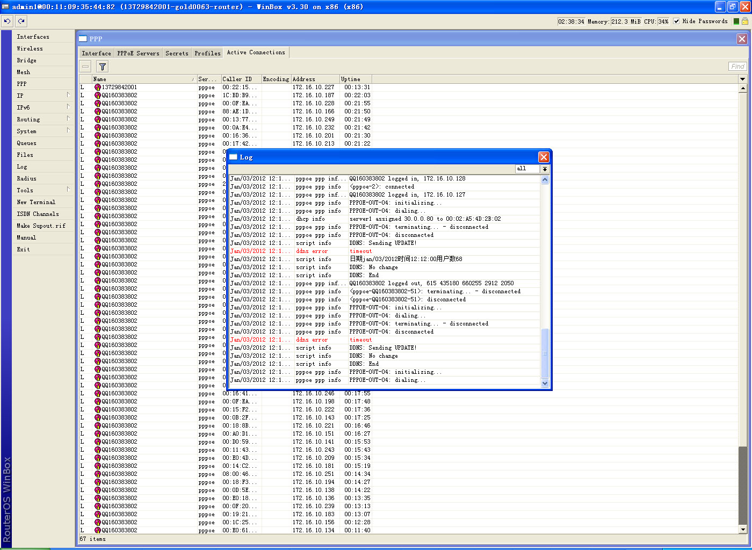Sort by the Ser... (Service) column header
752x550 pixels.
coord(208,79)
